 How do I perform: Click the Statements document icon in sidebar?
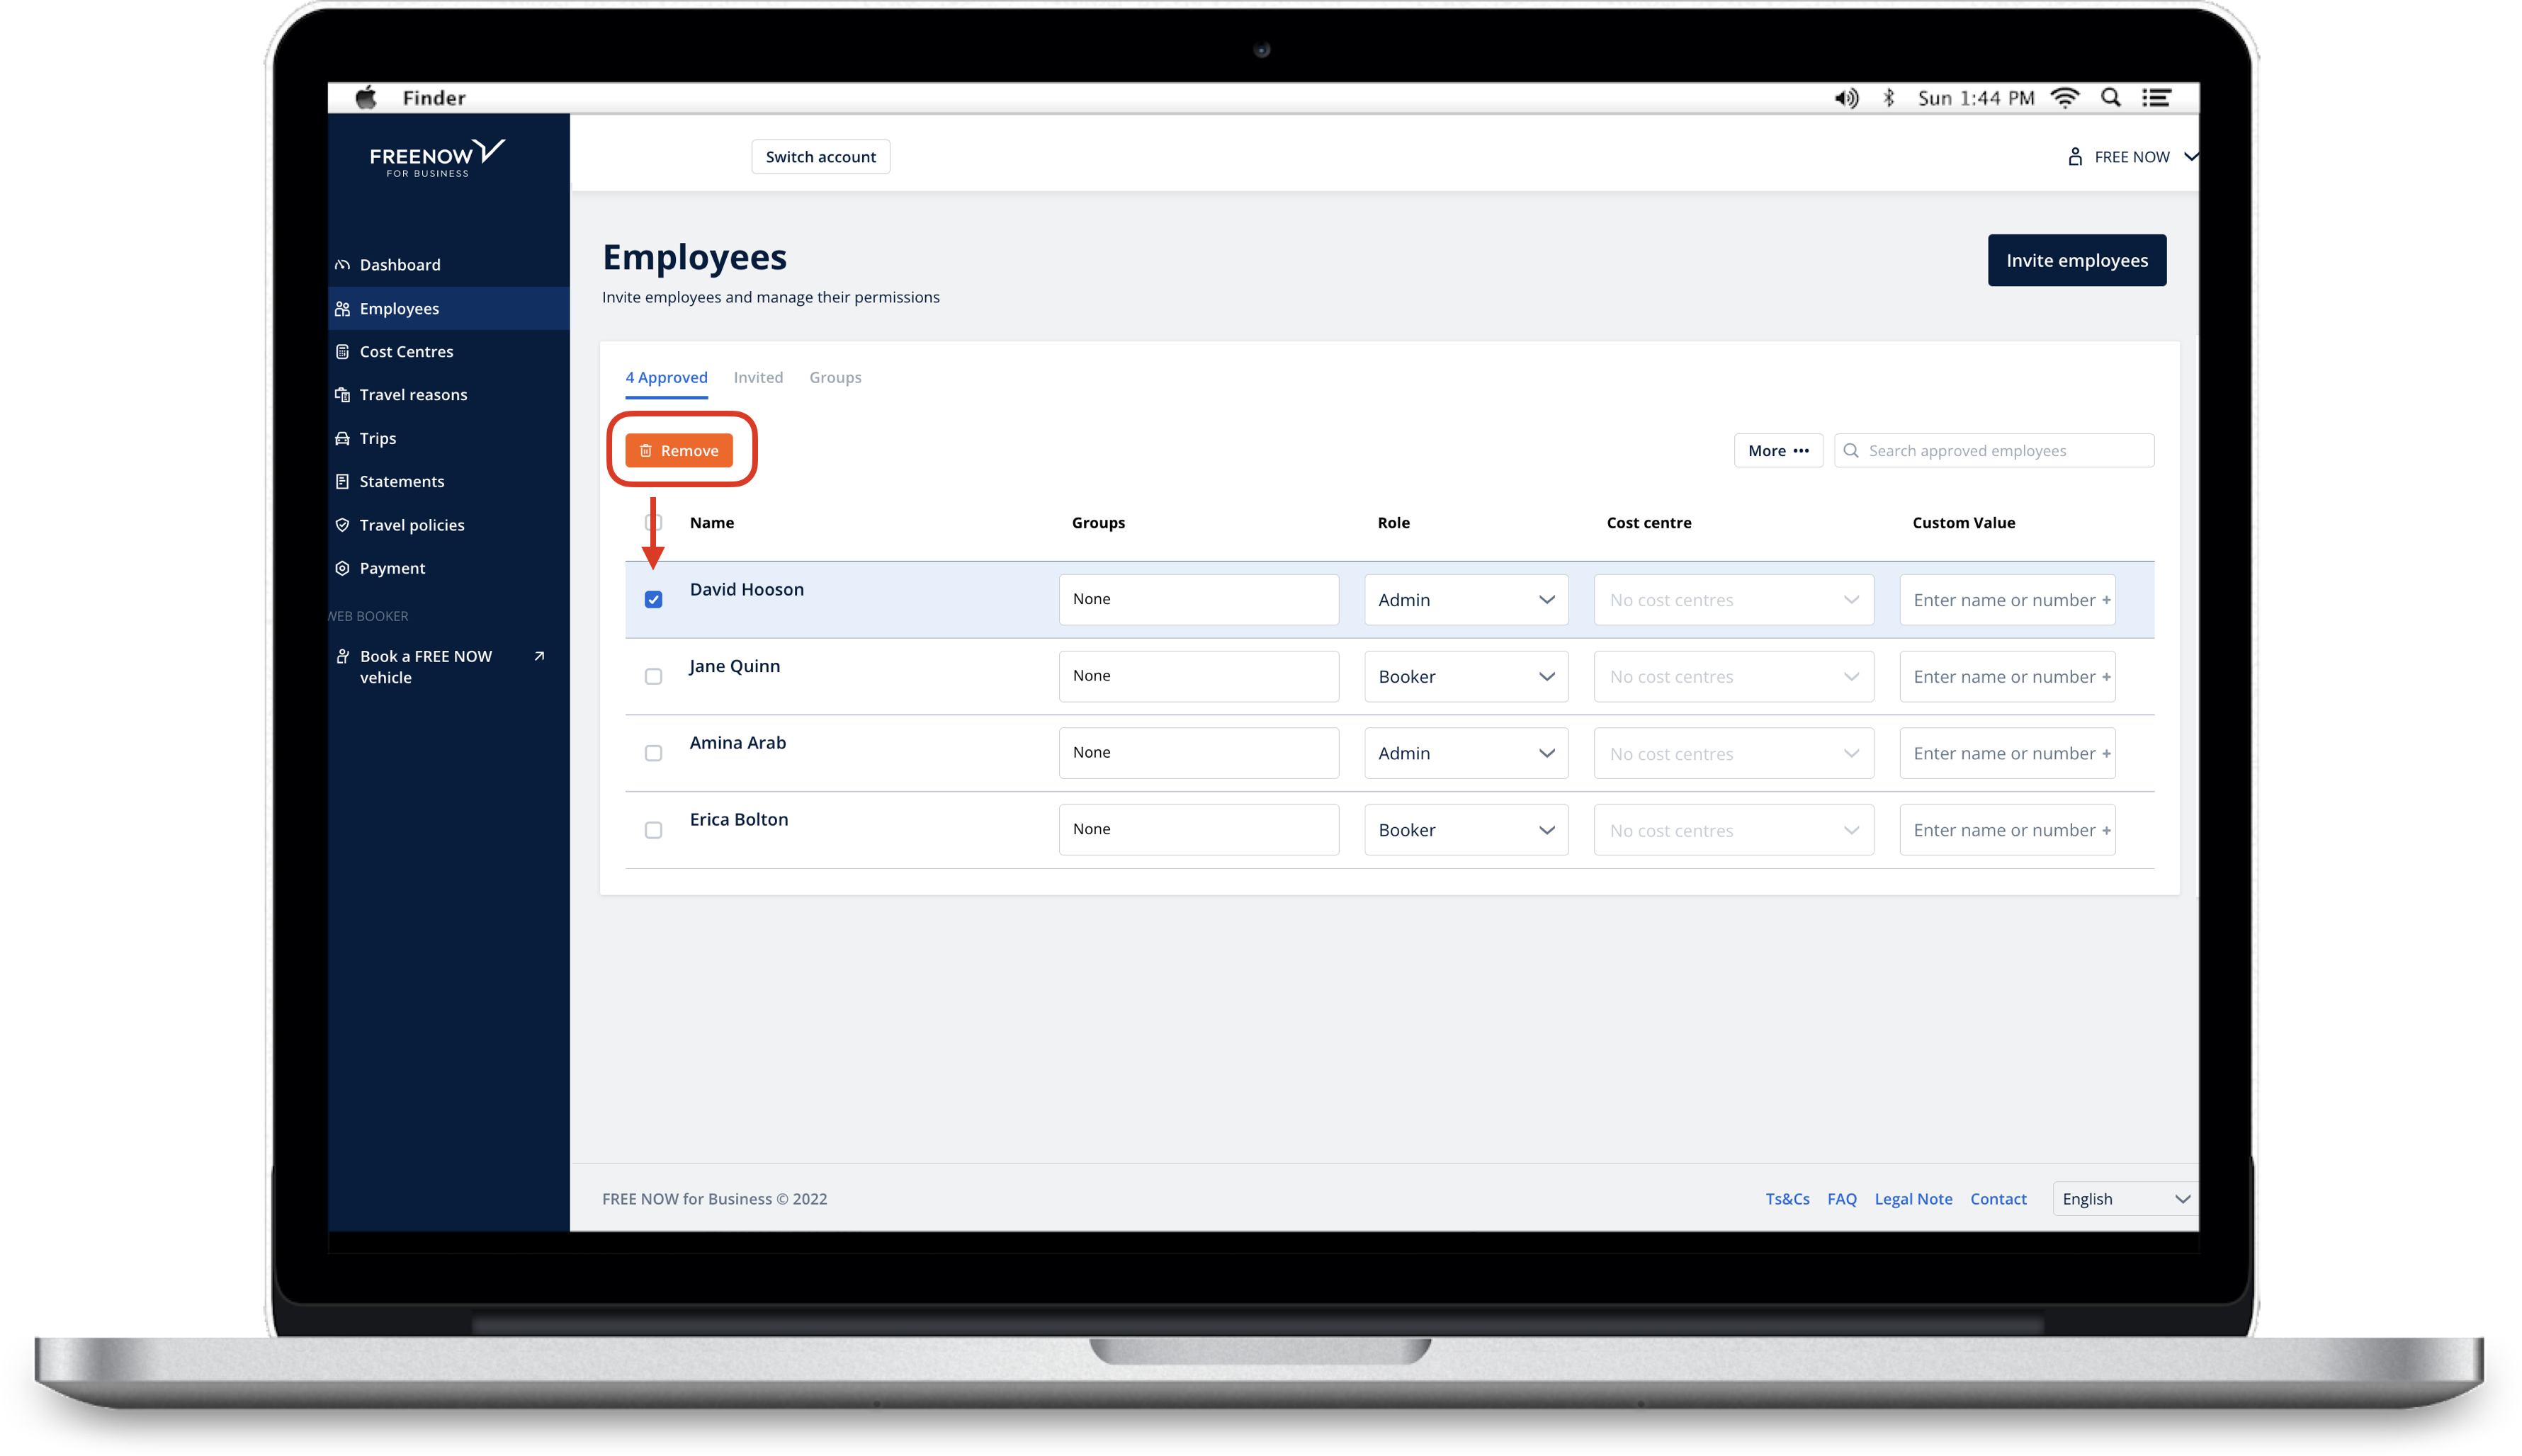[x=342, y=482]
